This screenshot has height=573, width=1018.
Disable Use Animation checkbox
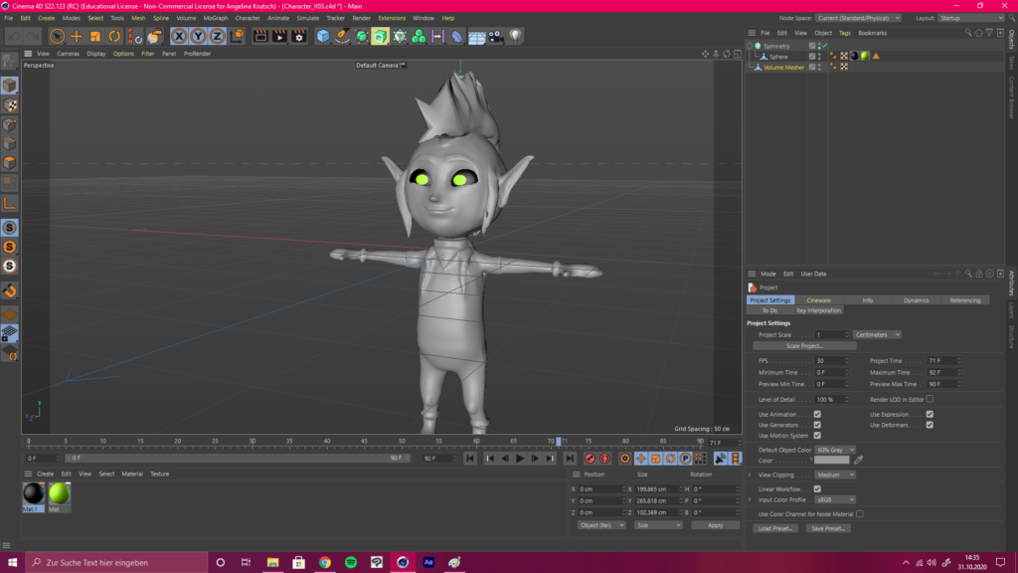pos(817,414)
